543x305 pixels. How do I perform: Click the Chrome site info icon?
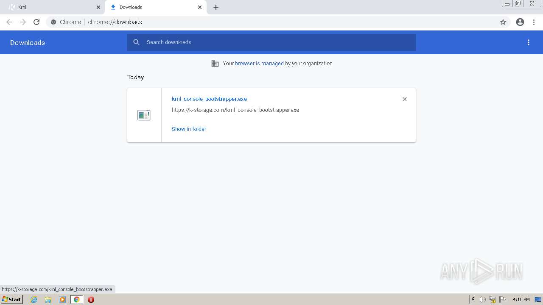(x=53, y=22)
